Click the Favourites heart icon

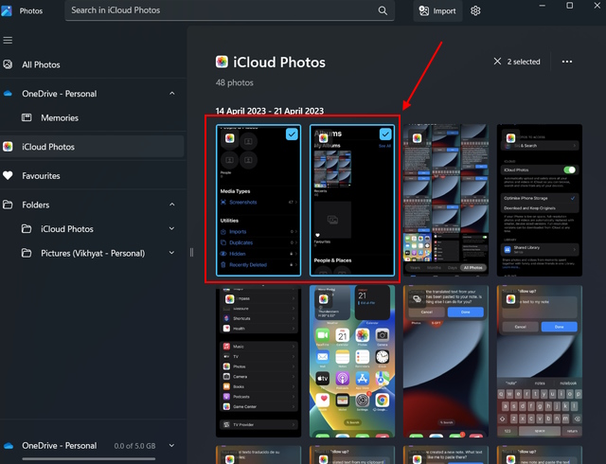tap(8, 175)
